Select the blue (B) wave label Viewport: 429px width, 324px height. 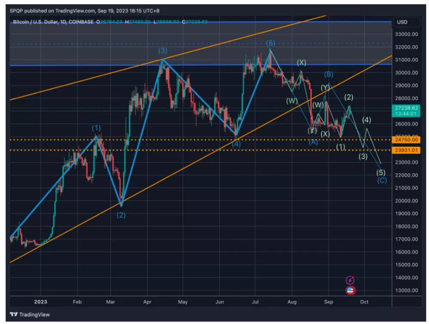click(x=329, y=74)
